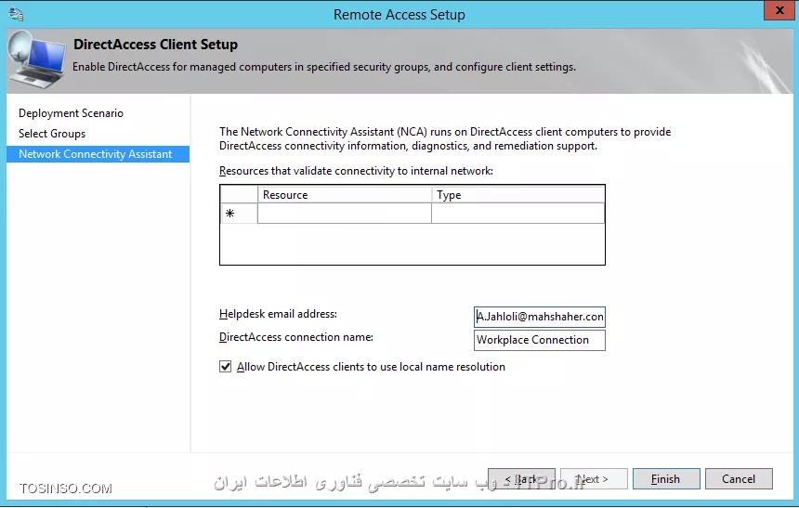Screen dimensions: 799x508
Task: Click the 'DirectAccess Client Setup' heading
Action: 155,45
